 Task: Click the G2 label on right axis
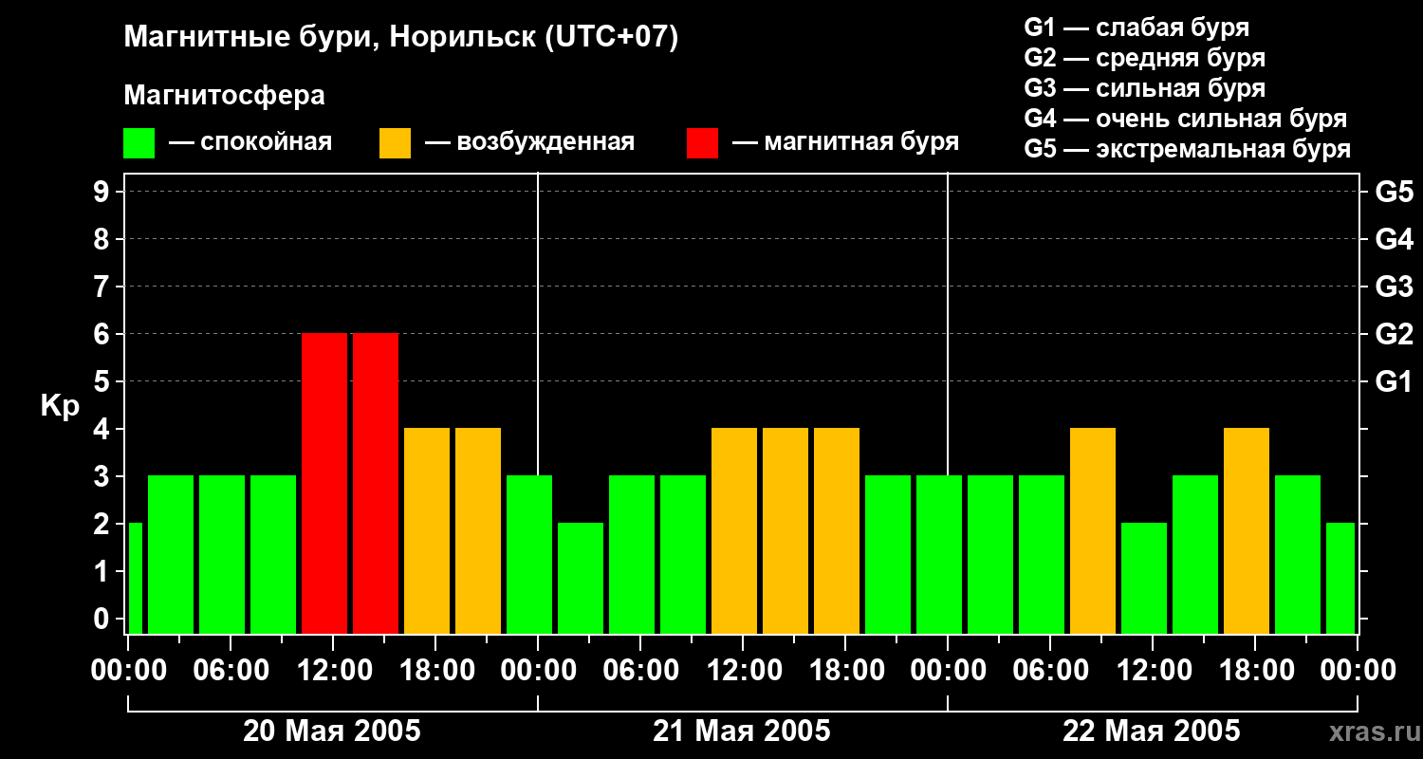click(1394, 334)
